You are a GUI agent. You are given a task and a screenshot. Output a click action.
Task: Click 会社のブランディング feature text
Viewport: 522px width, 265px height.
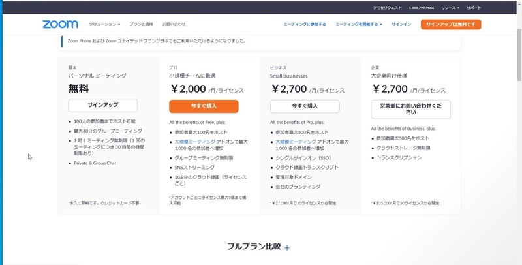[x=298, y=187]
